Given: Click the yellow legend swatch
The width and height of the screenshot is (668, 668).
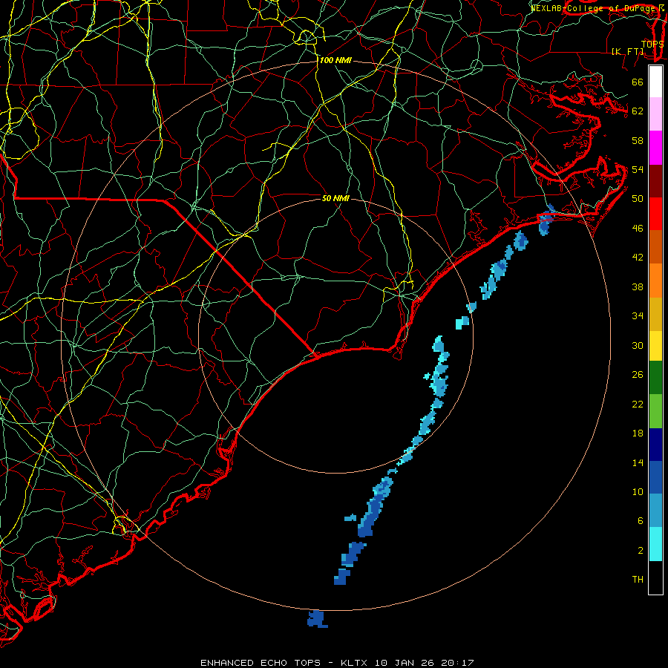Looking at the screenshot, I should click(x=655, y=346).
